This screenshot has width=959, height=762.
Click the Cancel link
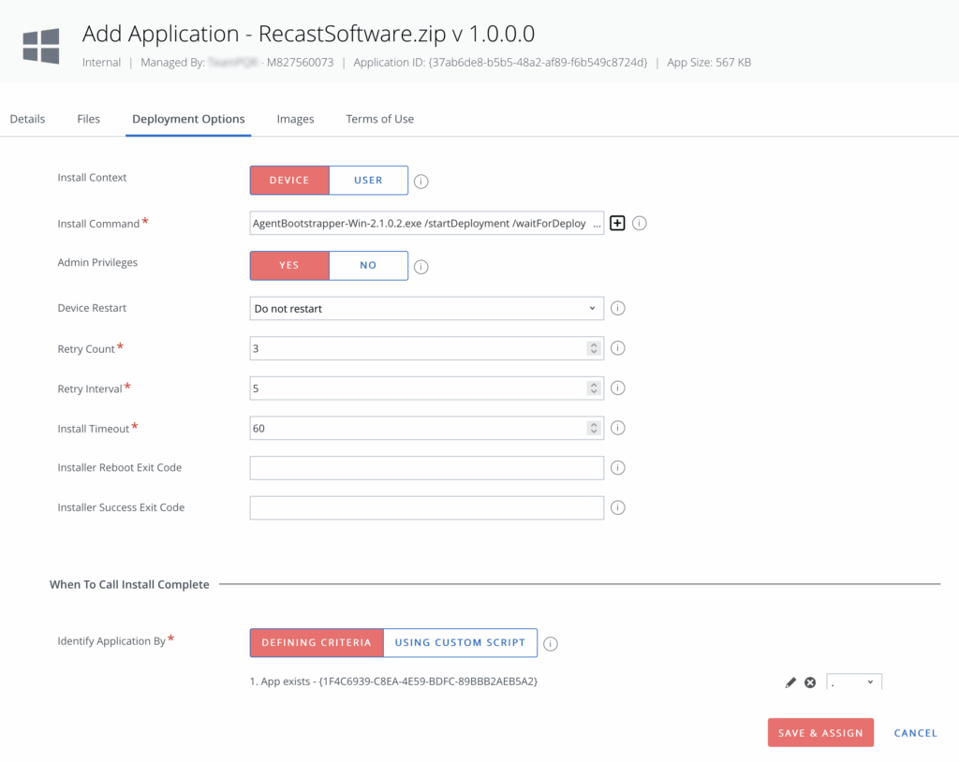[915, 733]
